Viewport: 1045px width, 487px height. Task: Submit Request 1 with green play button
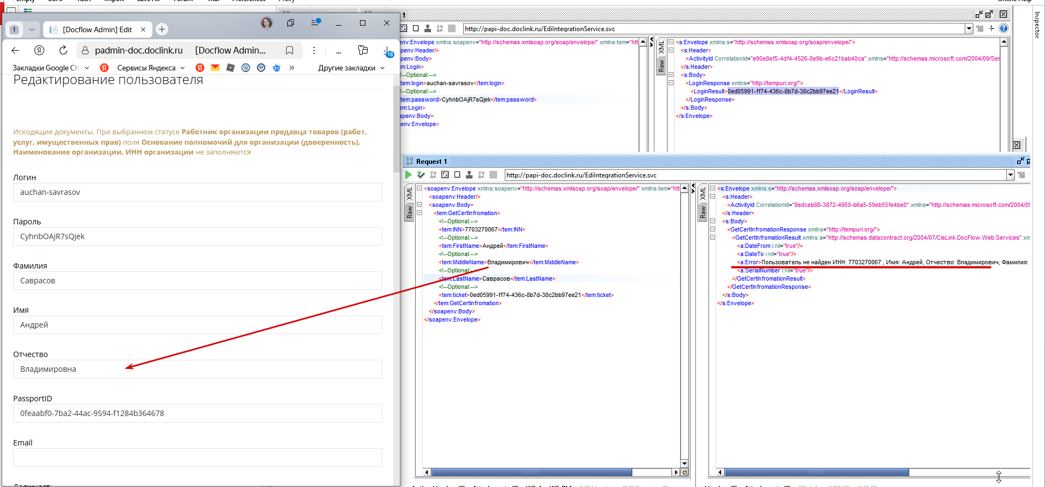[x=408, y=175]
